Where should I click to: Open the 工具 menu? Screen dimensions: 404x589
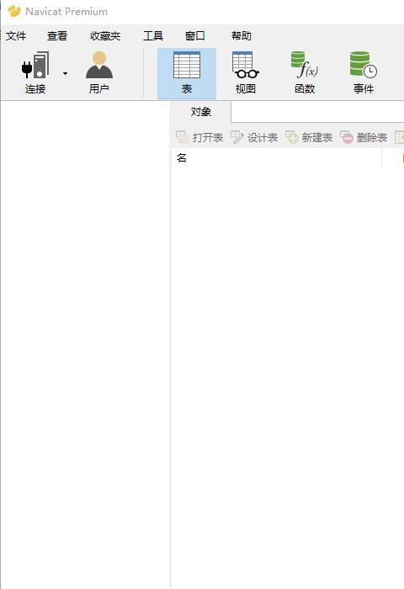(x=153, y=36)
